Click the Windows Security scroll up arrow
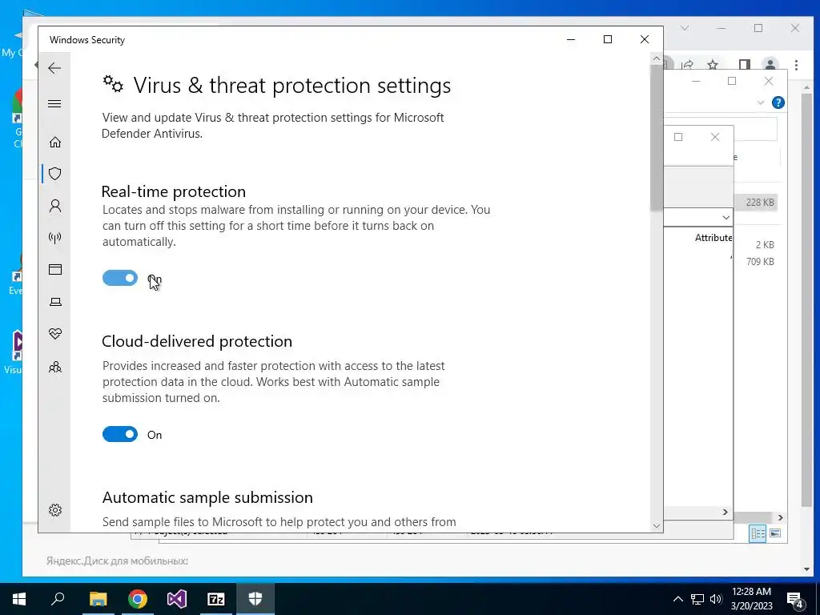The image size is (820, 615). [657, 58]
